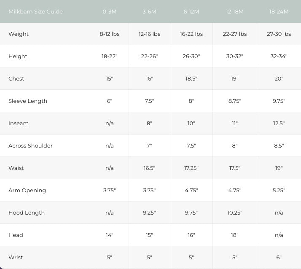
Task: Click the Hood Length row label
Action: click(27, 213)
